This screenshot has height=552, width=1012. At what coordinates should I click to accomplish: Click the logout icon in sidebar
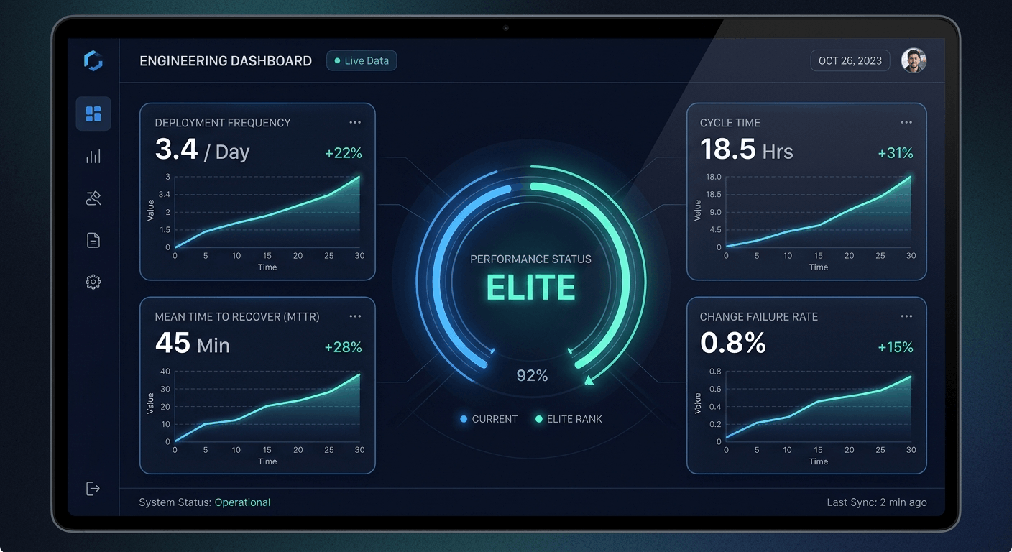click(93, 489)
